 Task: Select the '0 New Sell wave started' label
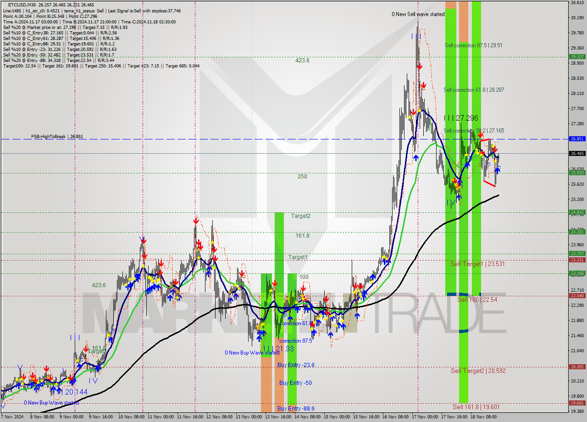coord(418,14)
